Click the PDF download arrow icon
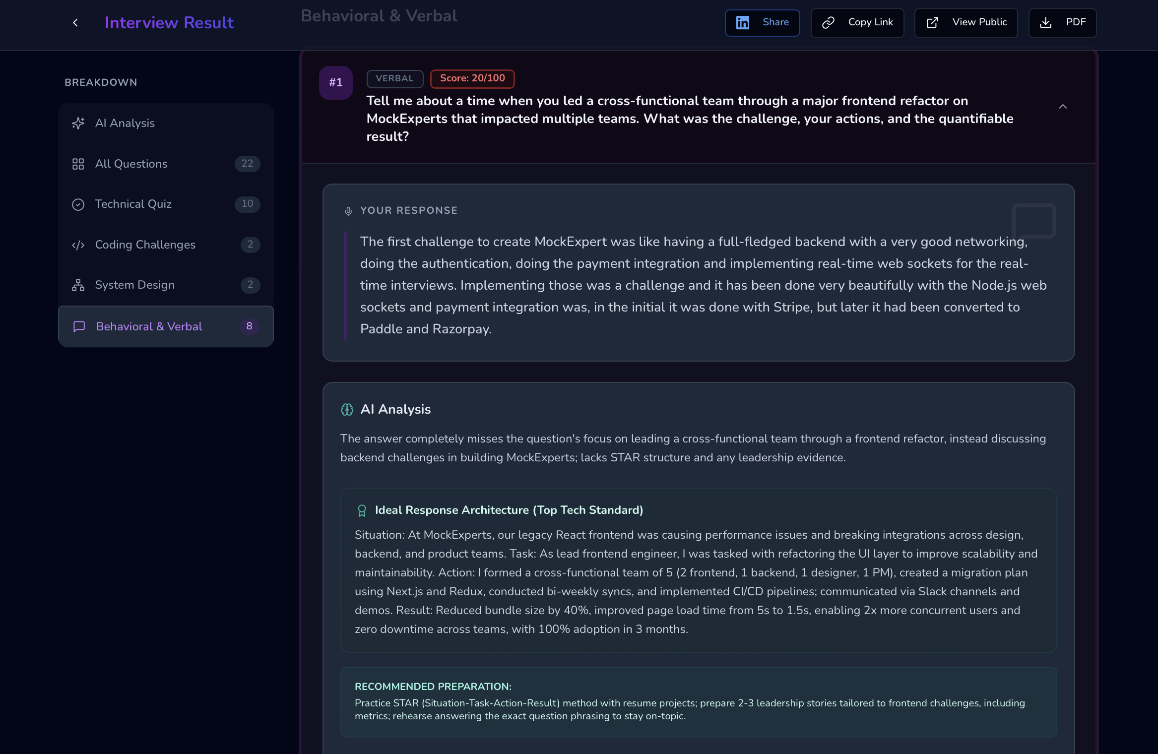Screen dimensions: 1158x754 1045,23
